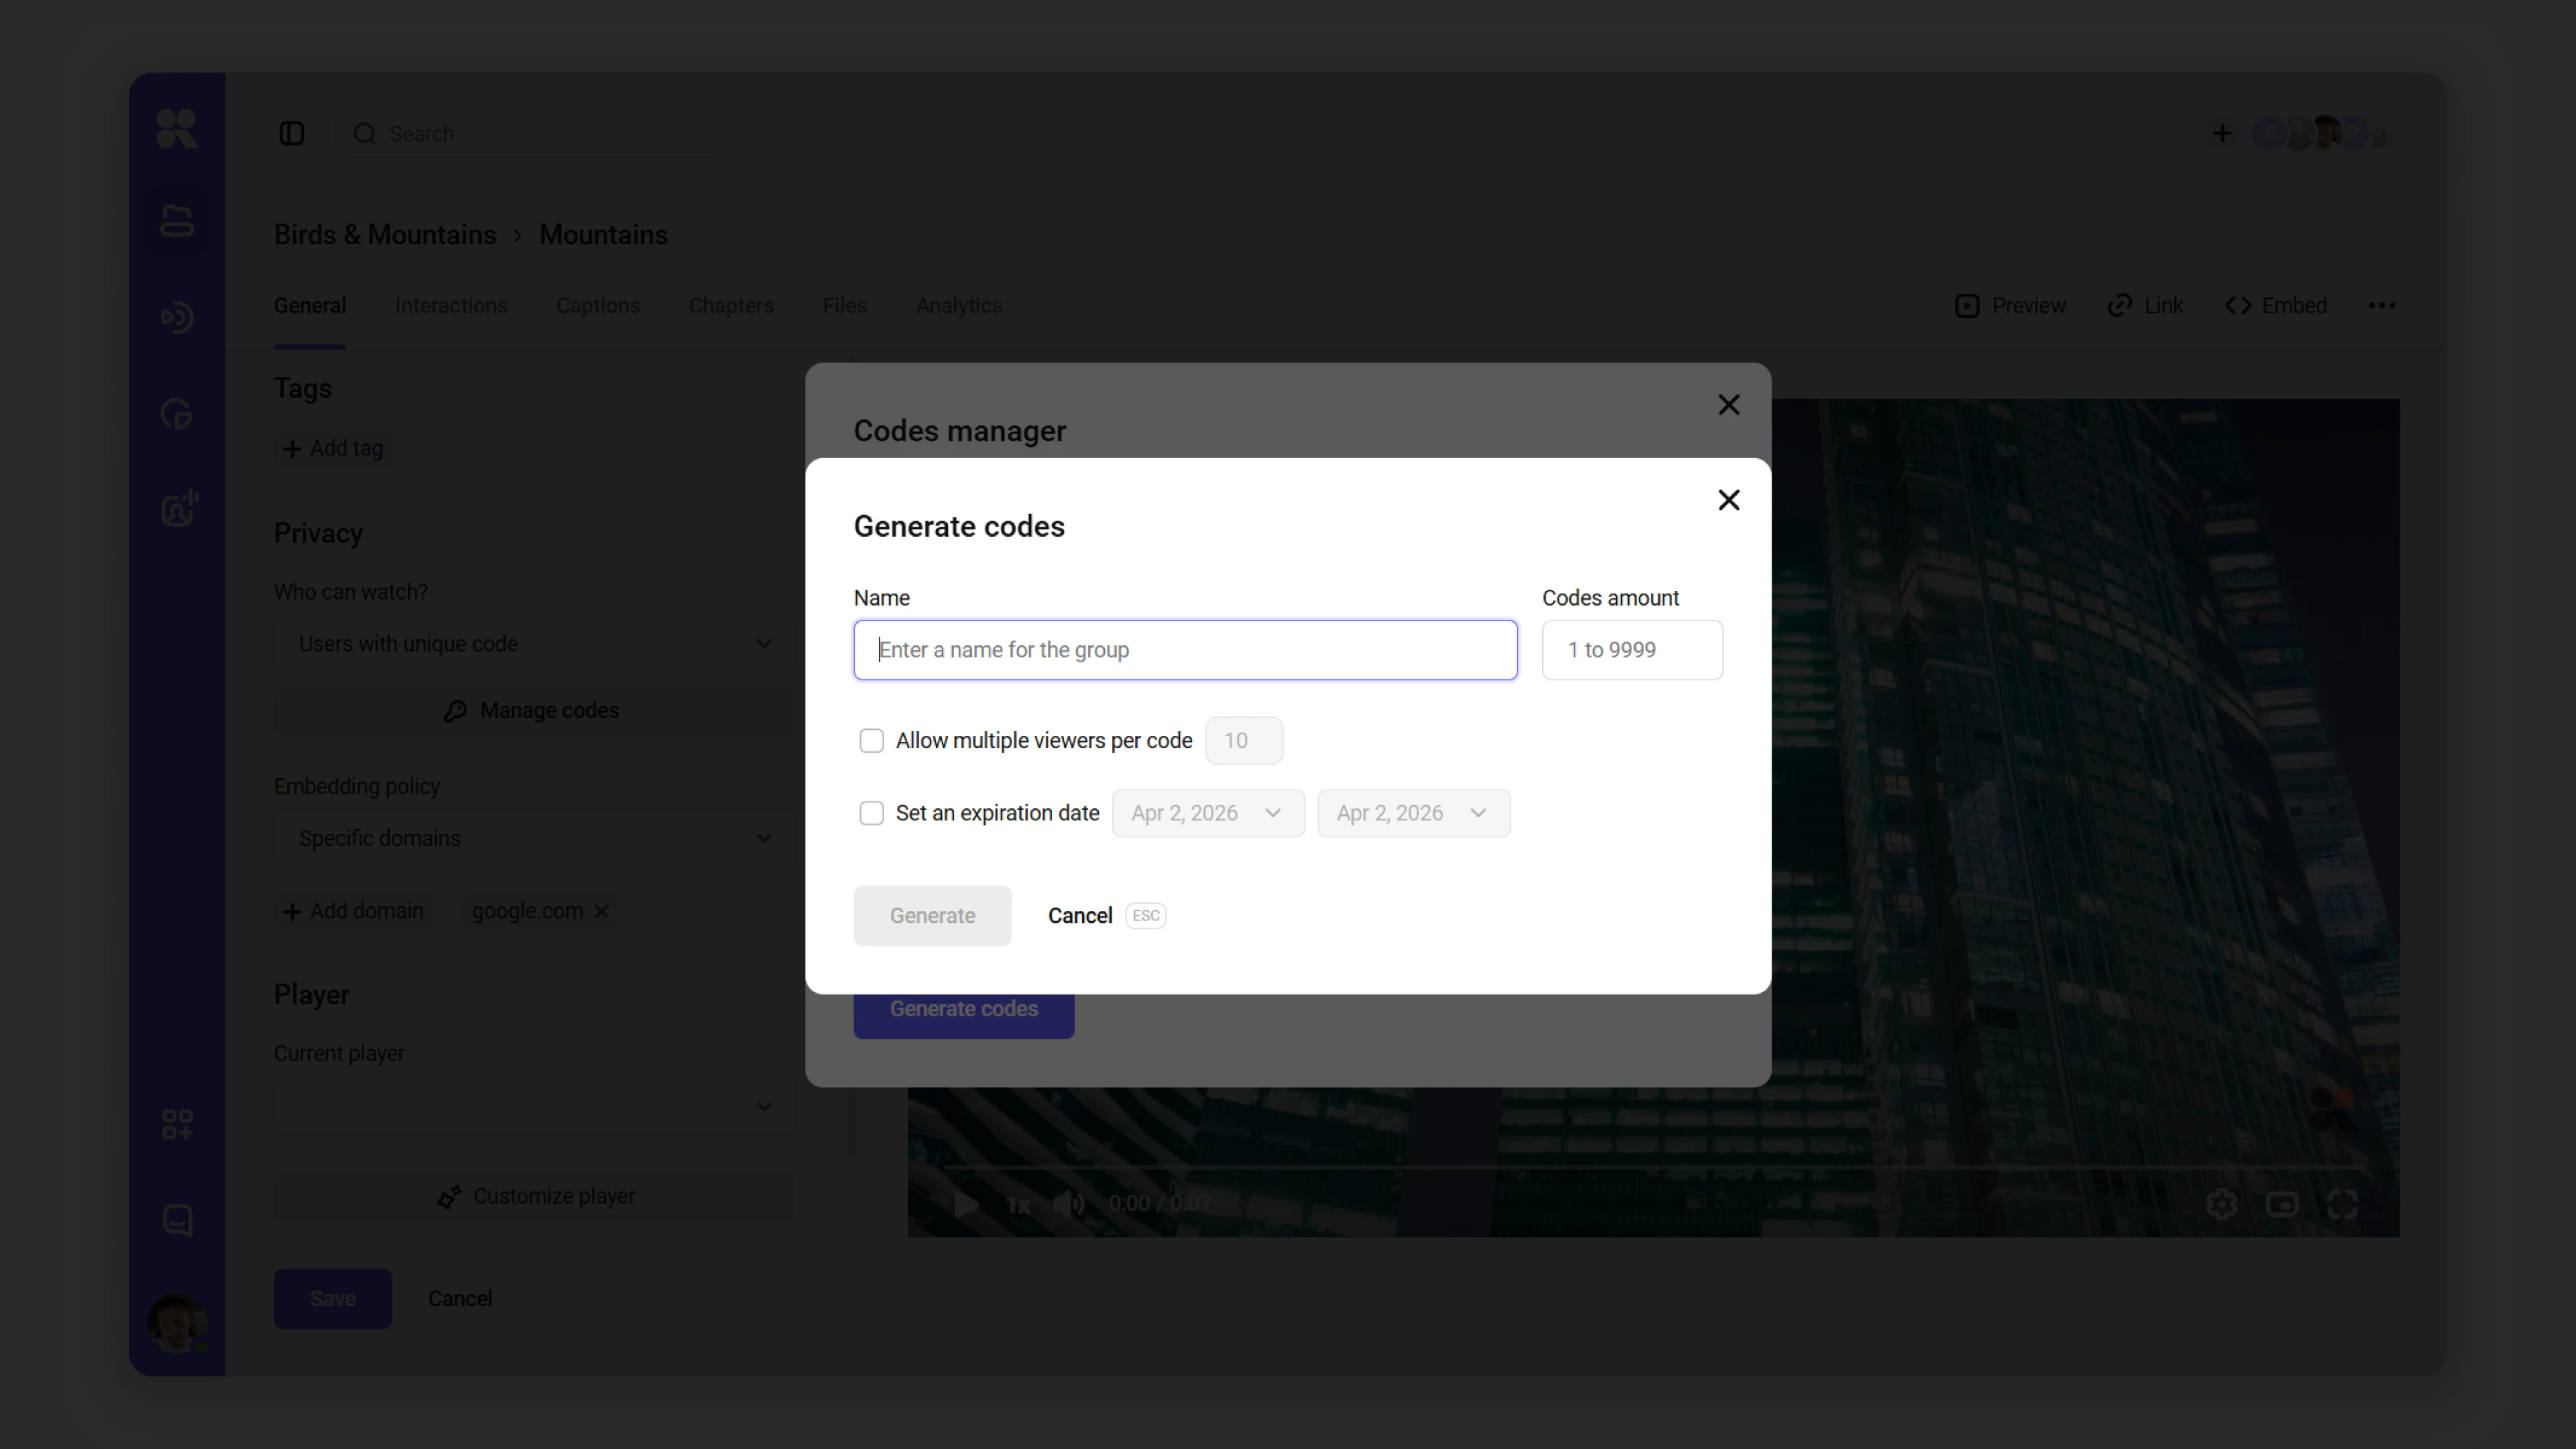Open the first expiration date dropdown

[1208, 814]
